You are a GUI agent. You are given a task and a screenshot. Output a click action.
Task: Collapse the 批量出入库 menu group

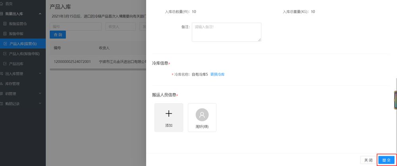(40, 14)
